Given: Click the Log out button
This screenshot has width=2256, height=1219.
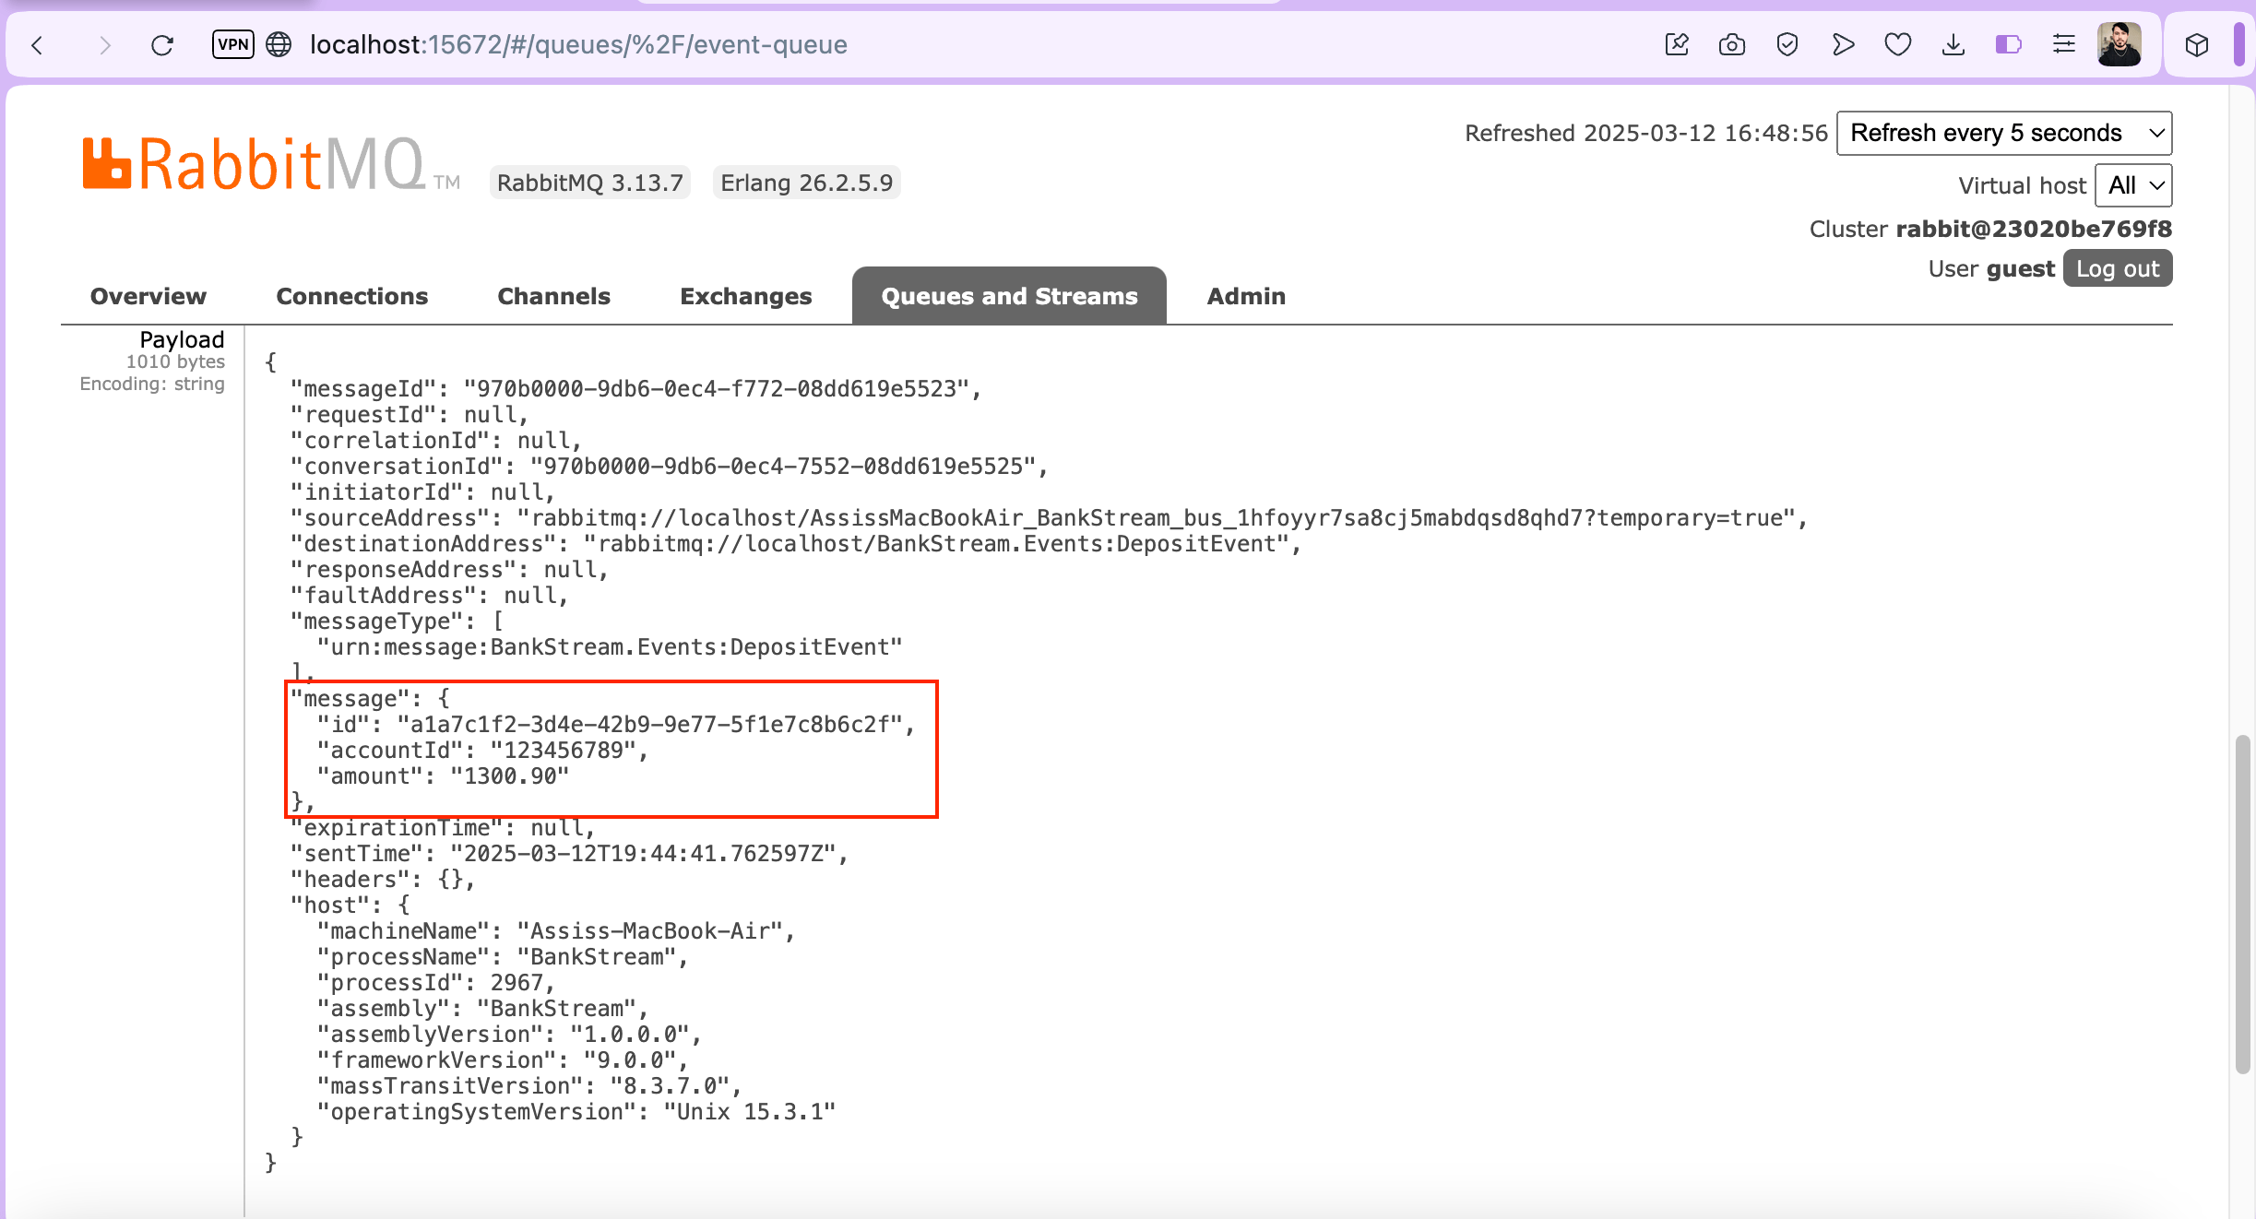Looking at the screenshot, I should click(2118, 268).
